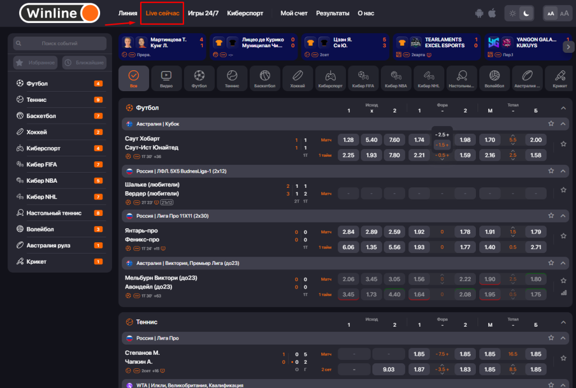Collapse the Футбол section chevron
Screen dimensions: 576x388
[563, 108]
